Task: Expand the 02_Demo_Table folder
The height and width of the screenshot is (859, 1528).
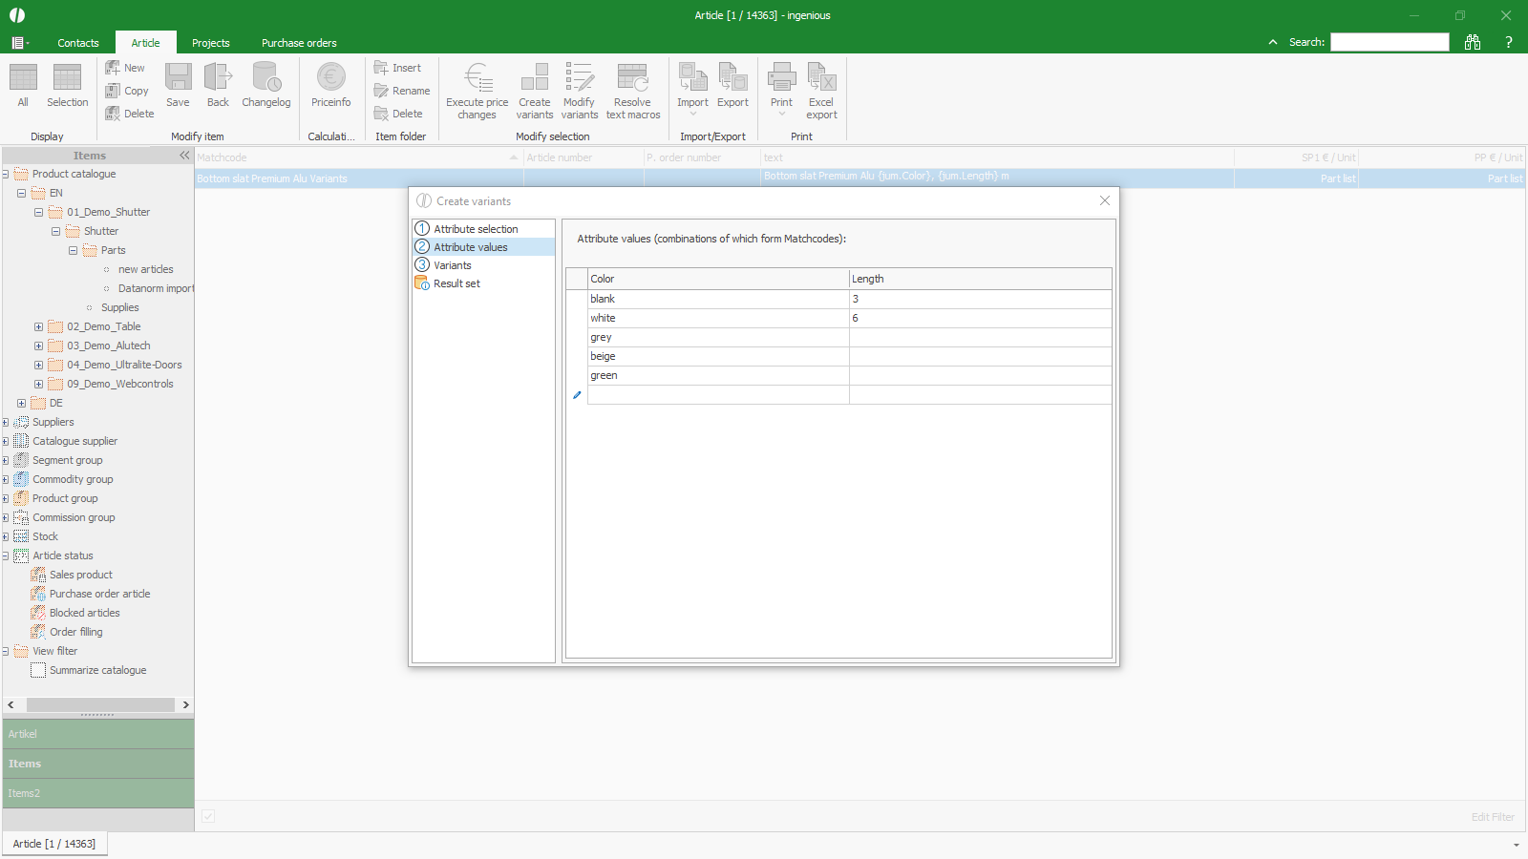Action: [38, 326]
